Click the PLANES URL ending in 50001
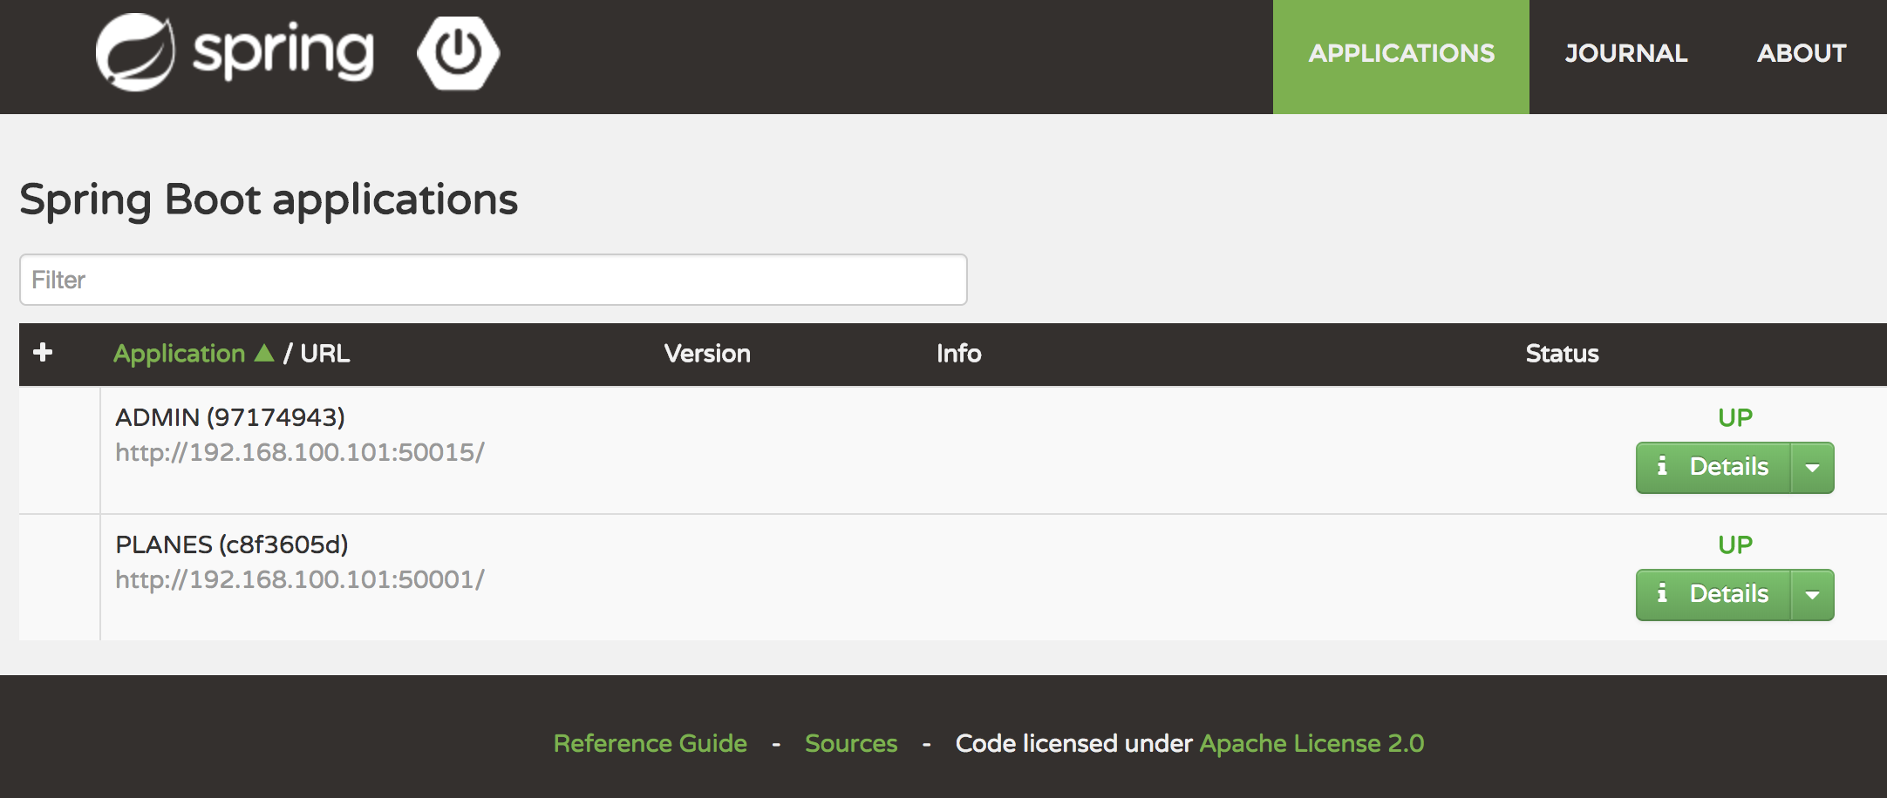This screenshot has height=798, width=1887. [x=300, y=579]
